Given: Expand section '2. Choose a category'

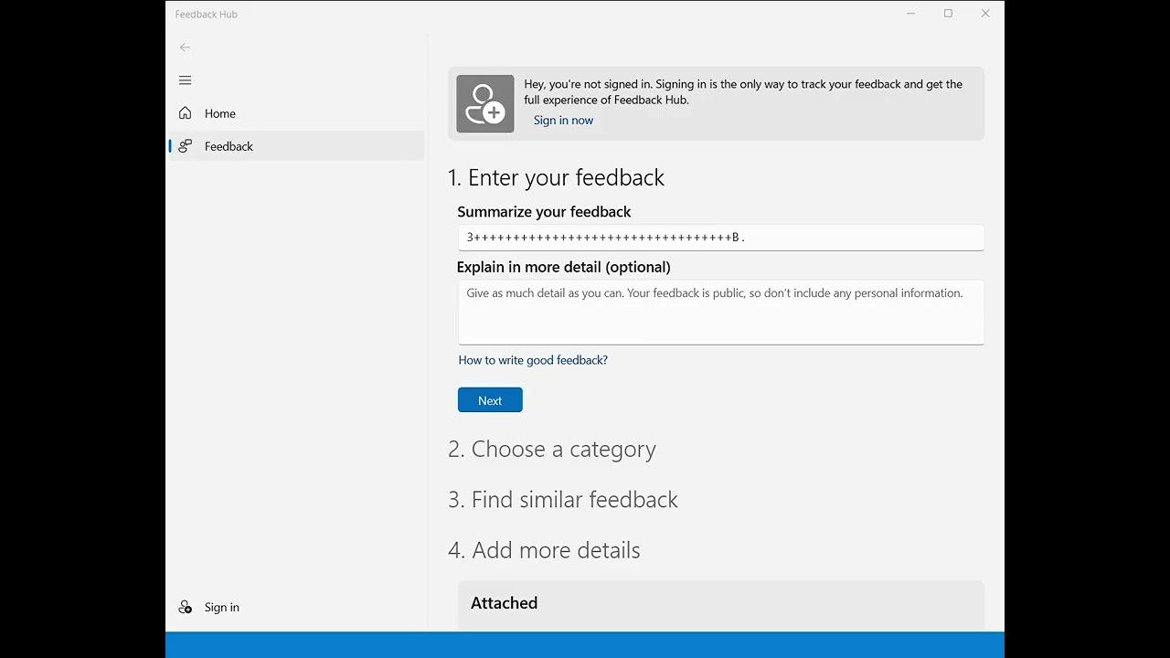Looking at the screenshot, I should pyautogui.click(x=552, y=449).
